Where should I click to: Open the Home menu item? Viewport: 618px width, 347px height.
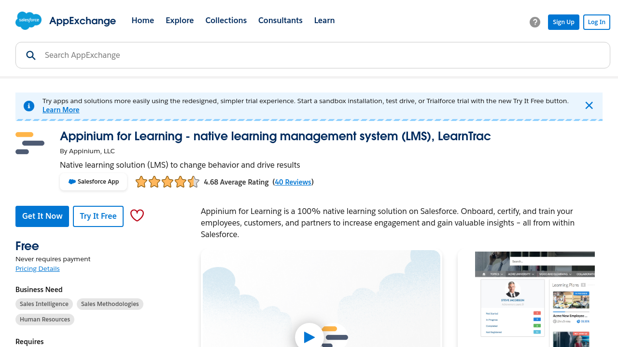point(143,20)
